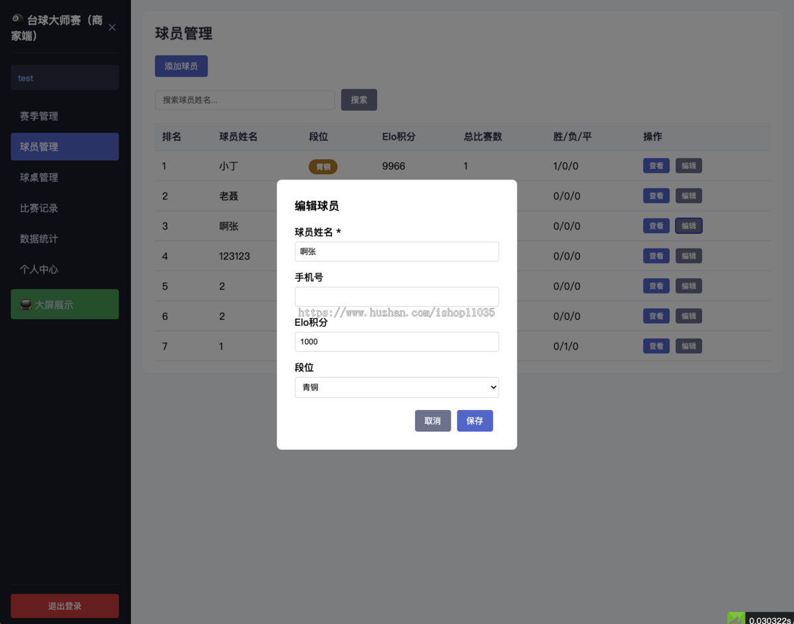
Task: Click 查看 in the rank 7 row
Action: tap(656, 346)
